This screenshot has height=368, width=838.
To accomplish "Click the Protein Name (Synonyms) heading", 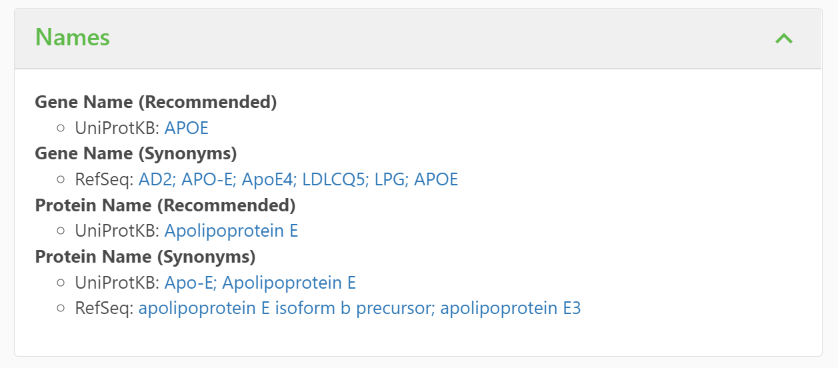I will (x=145, y=256).
